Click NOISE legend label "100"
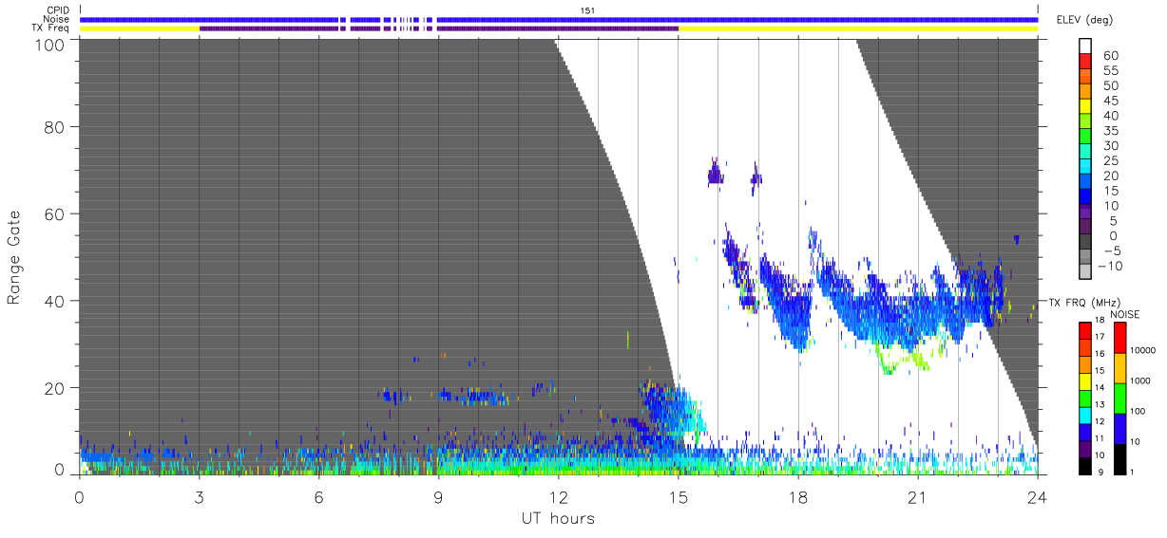Screen dimensions: 1167x538 [x=1139, y=411]
